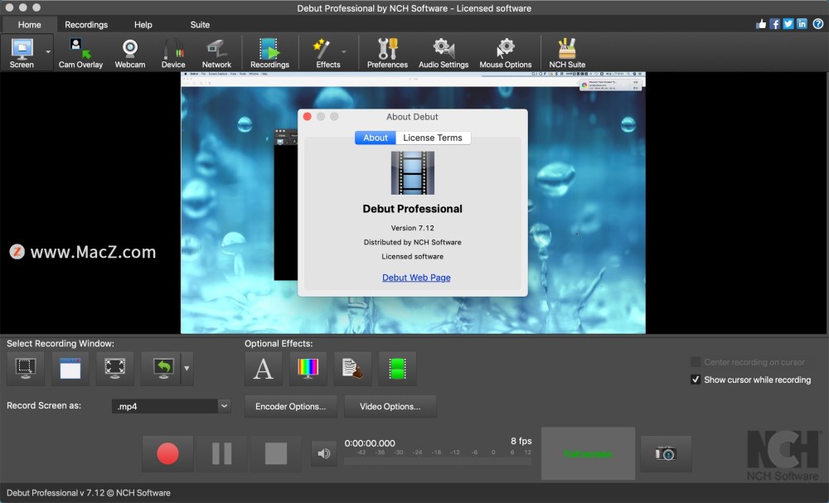Viewport: 829px width, 503px height.
Task: Open the Record Screen as format dropdown
Action: click(x=224, y=406)
